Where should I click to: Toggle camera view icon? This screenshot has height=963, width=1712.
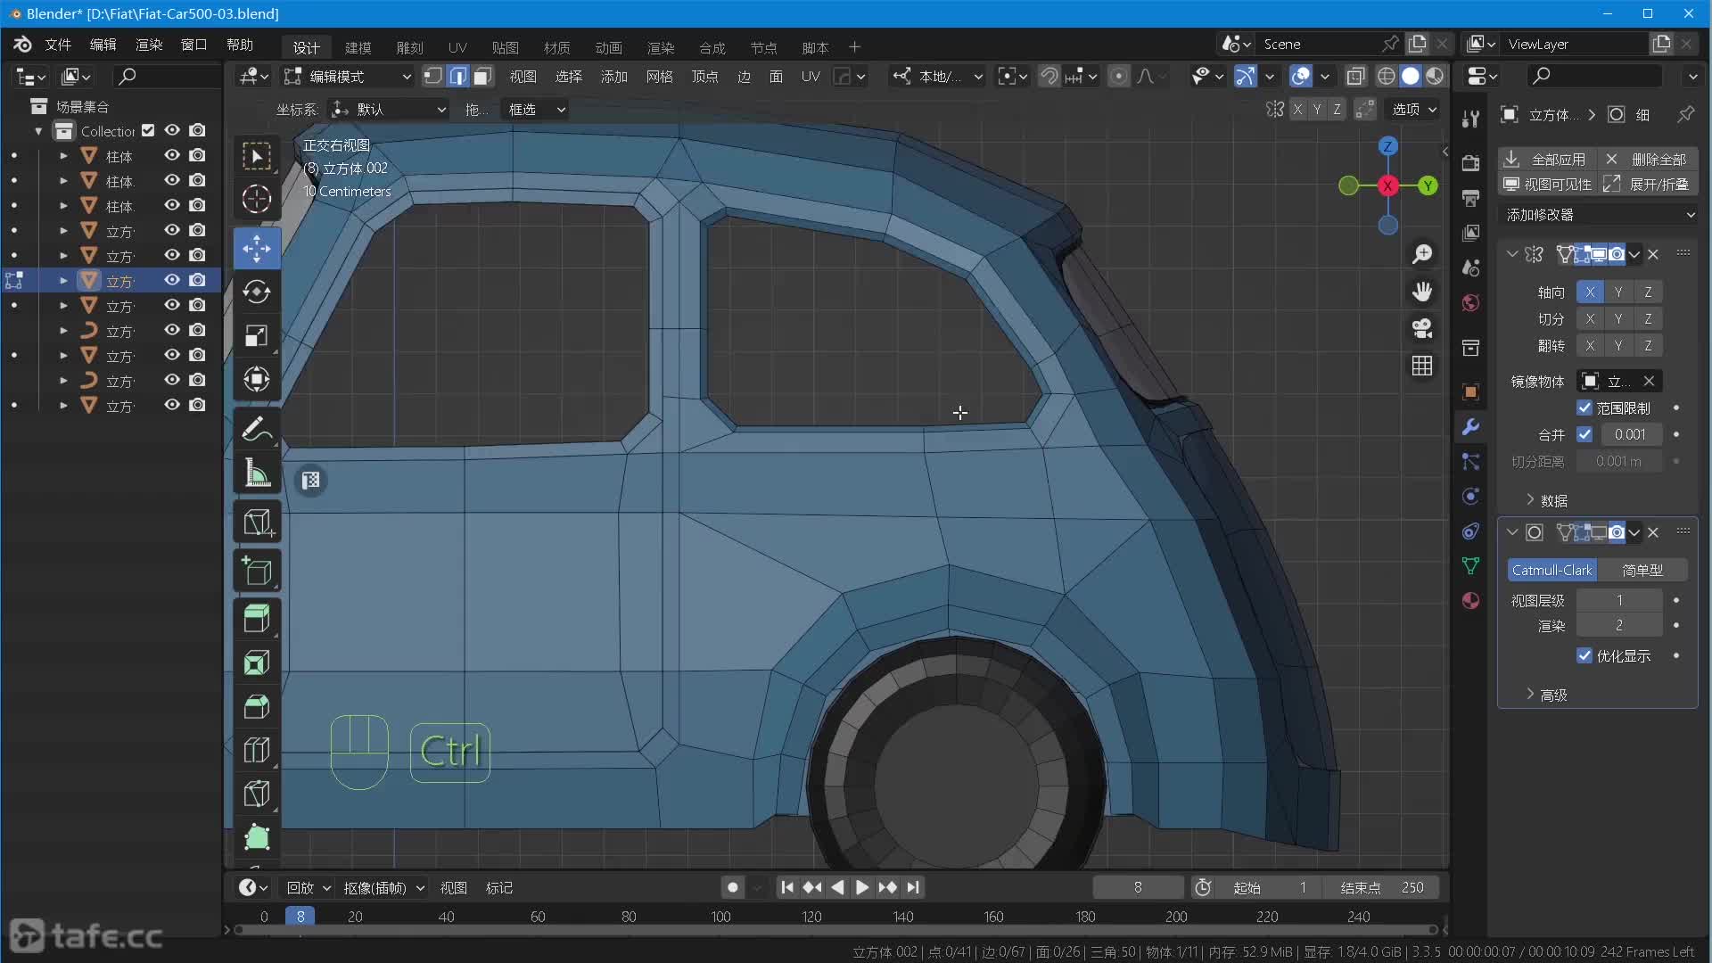point(1422,328)
